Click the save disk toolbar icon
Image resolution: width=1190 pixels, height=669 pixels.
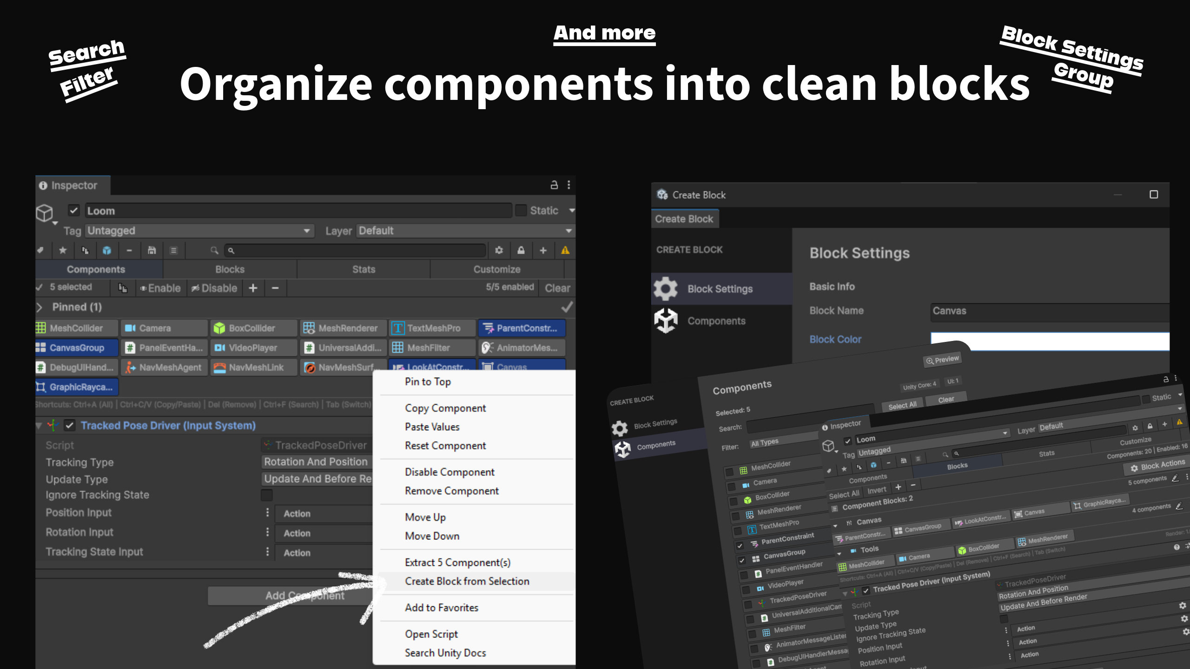[x=152, y=250]
